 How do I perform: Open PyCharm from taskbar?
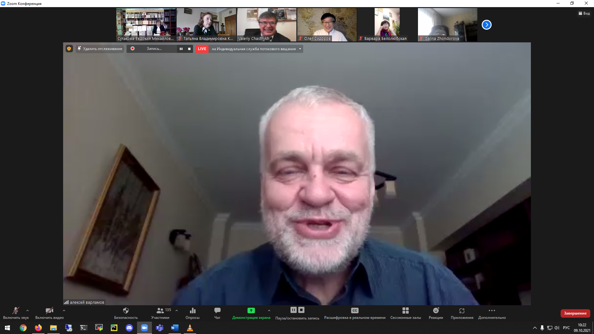[x=114, y=328]
